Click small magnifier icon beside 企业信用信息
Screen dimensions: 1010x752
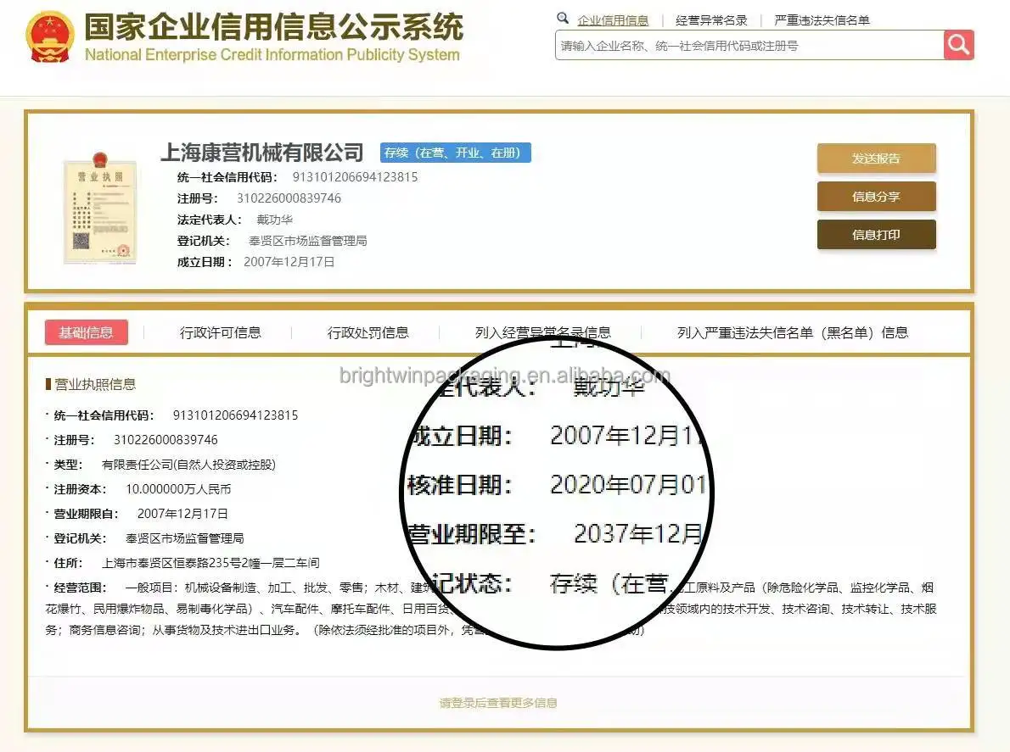click(x=563, y=18)
